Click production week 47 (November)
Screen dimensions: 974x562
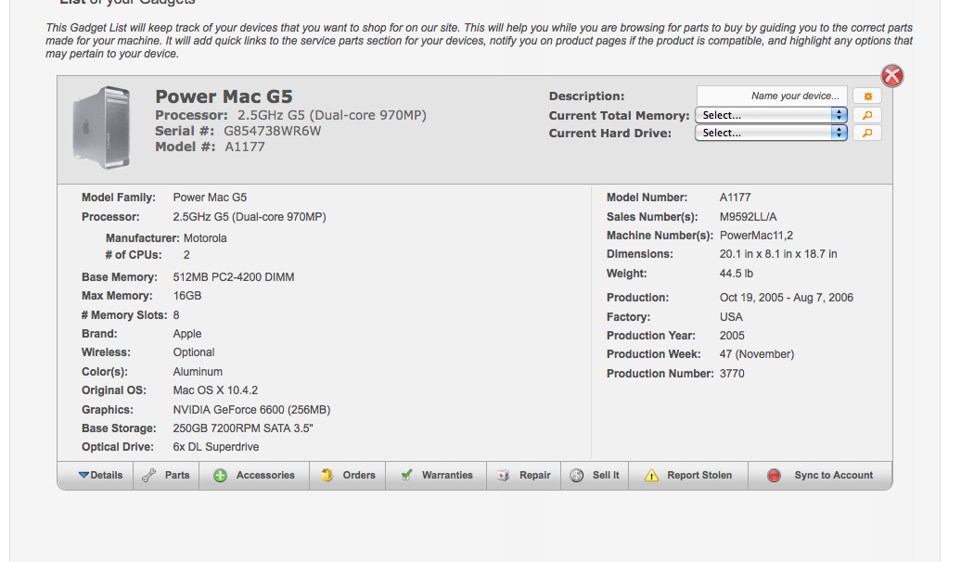757,354
